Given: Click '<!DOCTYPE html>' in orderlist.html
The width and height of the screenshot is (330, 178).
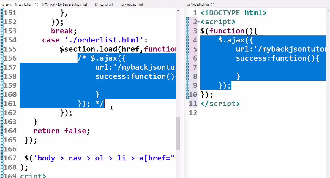Looking at the screenshot, I should [233, 13].
